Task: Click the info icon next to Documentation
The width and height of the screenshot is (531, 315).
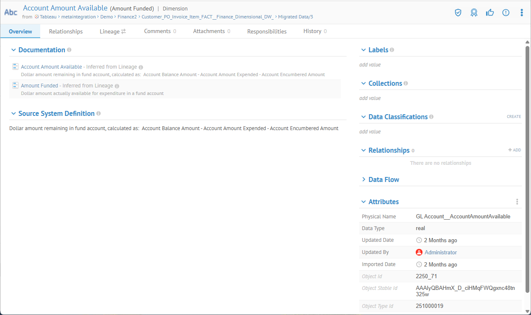Action: click(x=69, y=50)
